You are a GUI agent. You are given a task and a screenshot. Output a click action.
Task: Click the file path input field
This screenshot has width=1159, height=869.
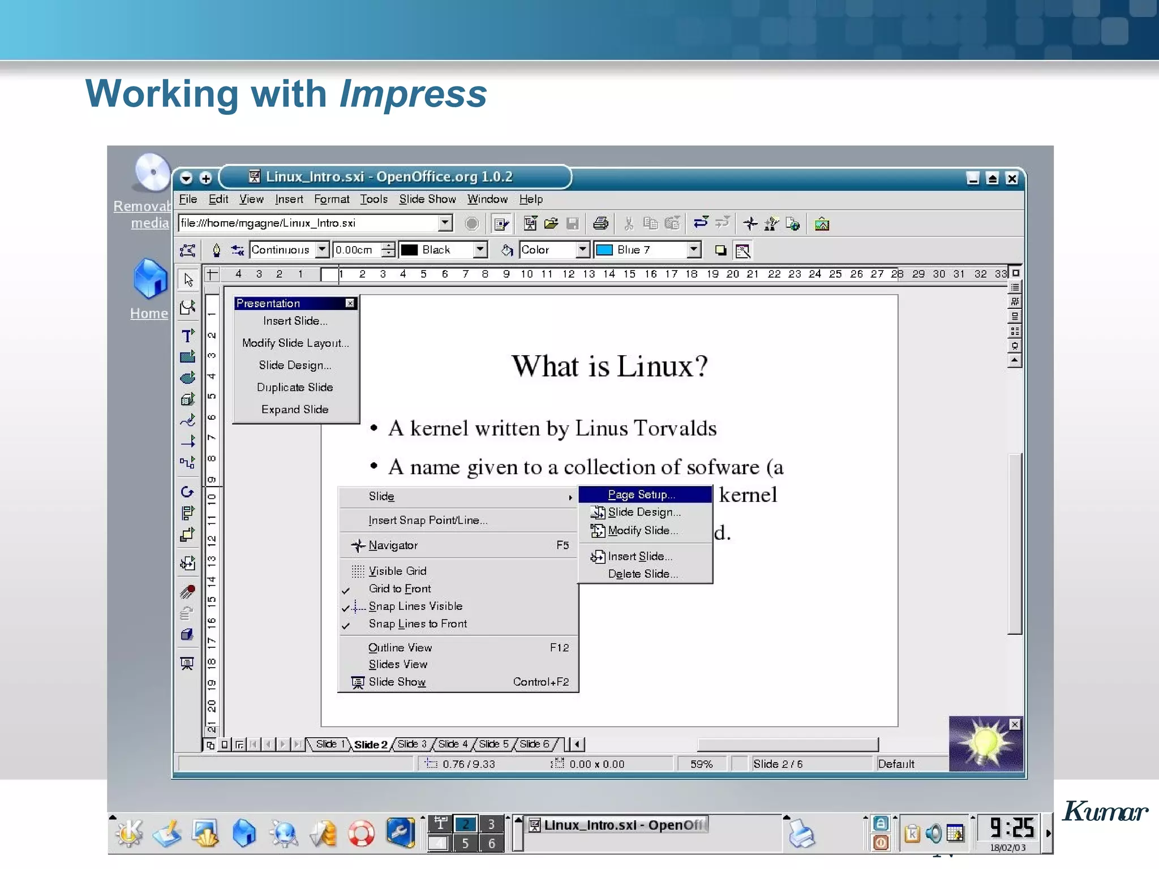(308, 223)
